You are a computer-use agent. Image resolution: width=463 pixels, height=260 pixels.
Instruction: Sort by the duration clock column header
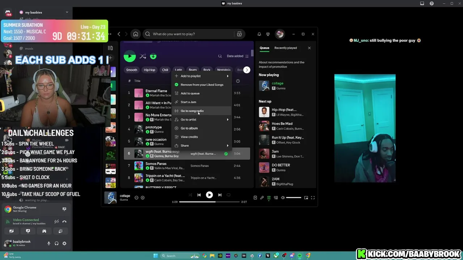[x=238, y=81]
